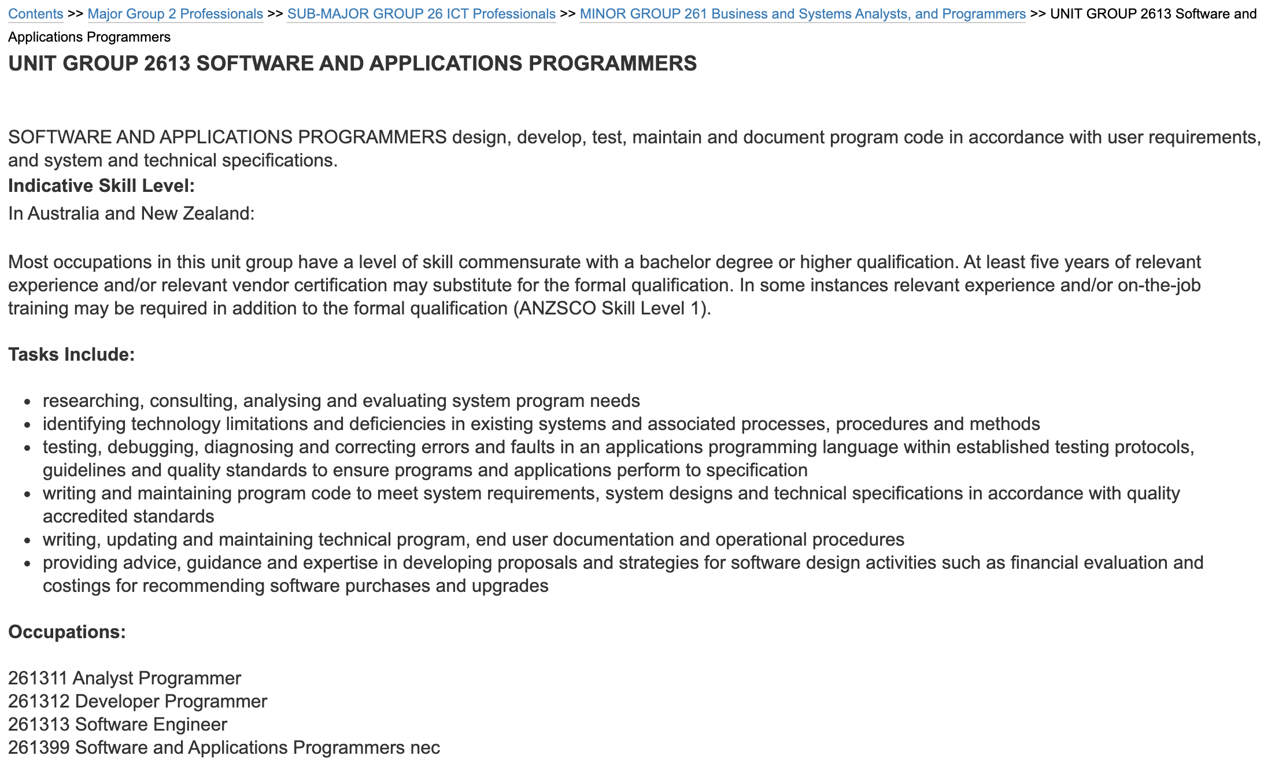
Task: Click the bullet 'identifying technology limitations and deficiencies'
Action: (541, 424)
